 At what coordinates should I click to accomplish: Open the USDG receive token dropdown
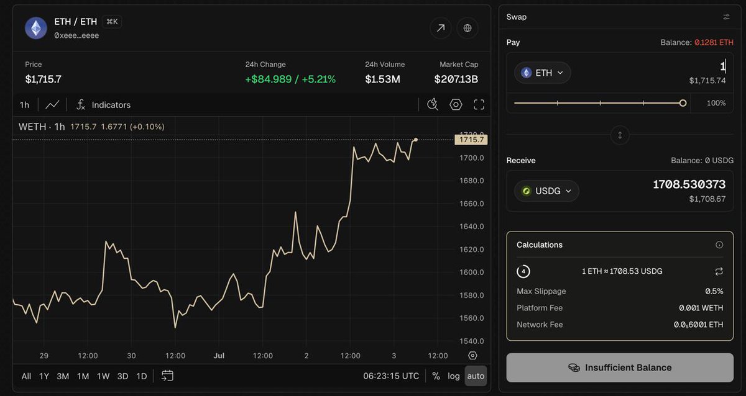coord(546,191)
